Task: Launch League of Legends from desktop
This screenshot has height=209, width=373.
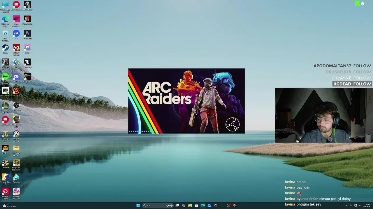Action: click(5, 107)
